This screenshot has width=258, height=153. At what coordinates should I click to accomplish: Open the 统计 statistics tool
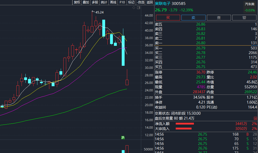(x=104, y=2)
